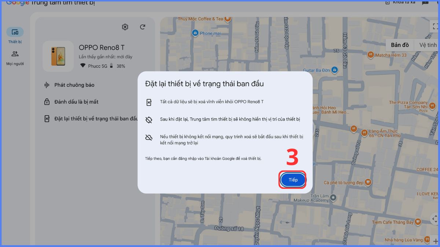The height and width of the screenshot is (247, 440).
Task: Click the lock icon beside Đánh dấu là bị mất
Action: [x=47, y=102]
